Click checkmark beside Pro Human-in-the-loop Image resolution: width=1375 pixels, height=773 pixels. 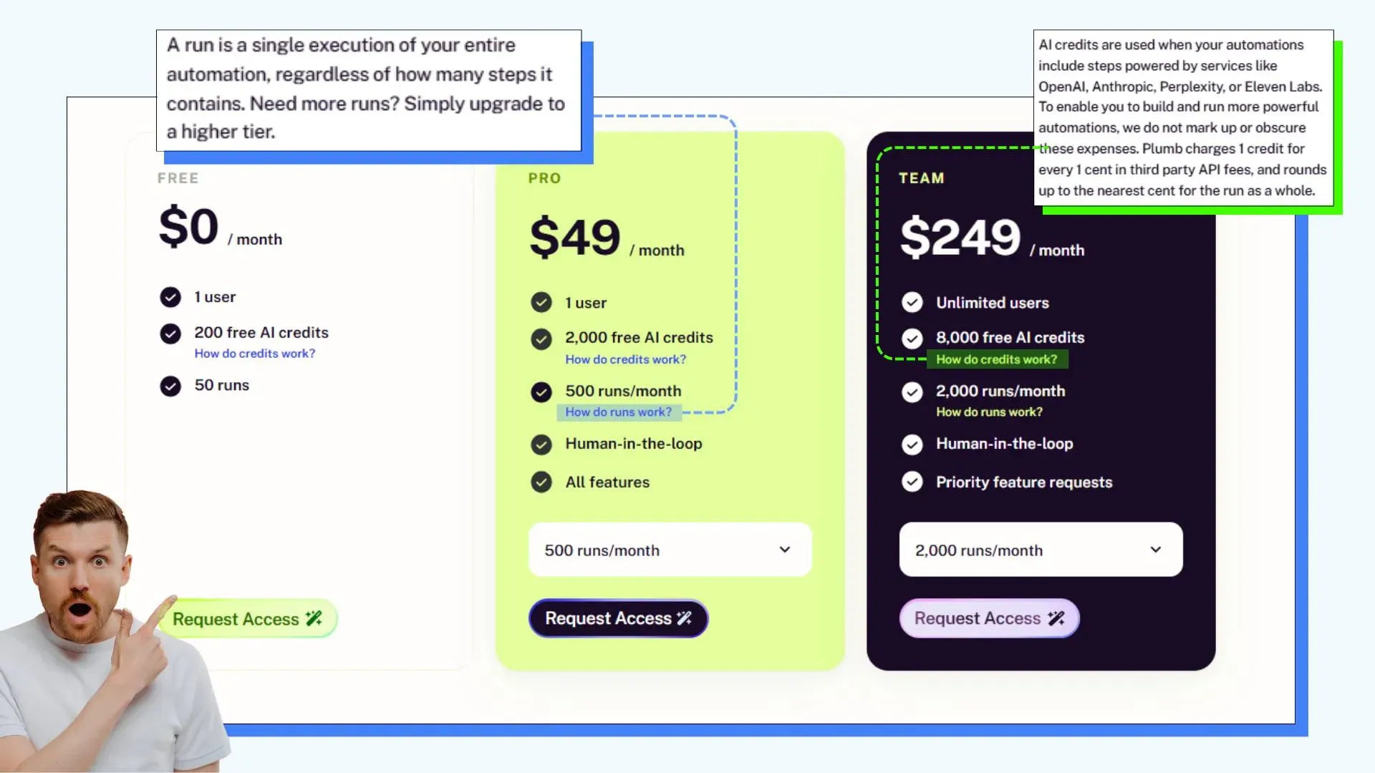pos(541,444)
